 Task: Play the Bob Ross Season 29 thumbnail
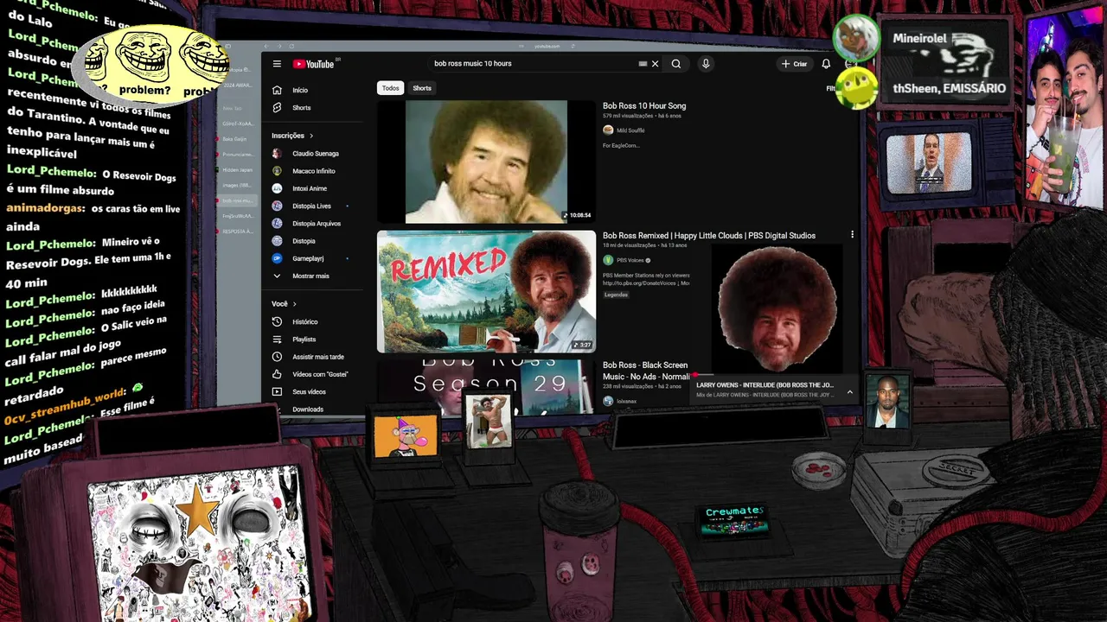coord(486,386)
